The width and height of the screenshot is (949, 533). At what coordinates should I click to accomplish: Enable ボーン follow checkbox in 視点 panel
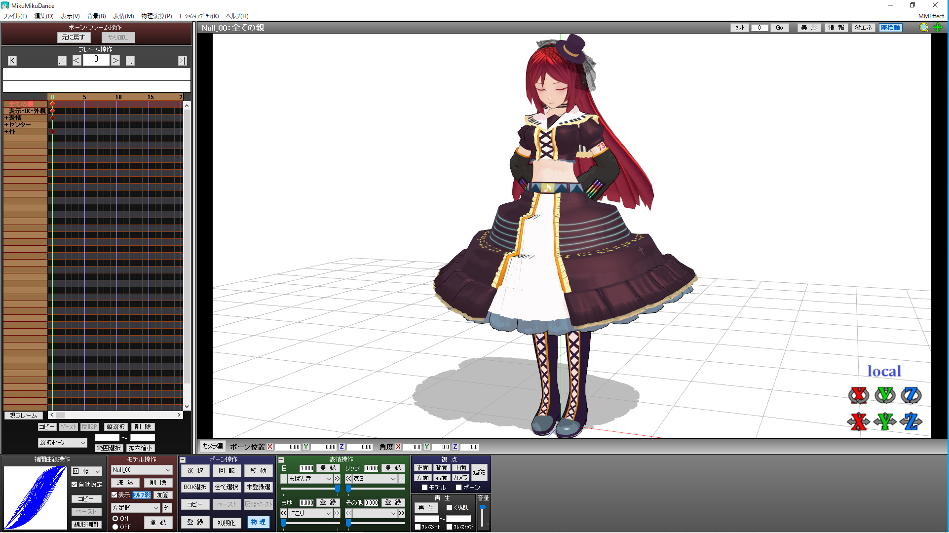[458, 488]
